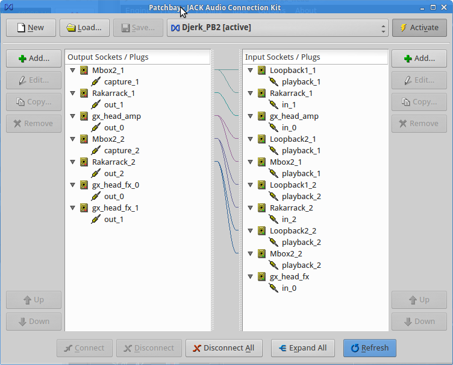Open the window menu icon in title bar
Screen dimensions: 453x365
[8, 7]
